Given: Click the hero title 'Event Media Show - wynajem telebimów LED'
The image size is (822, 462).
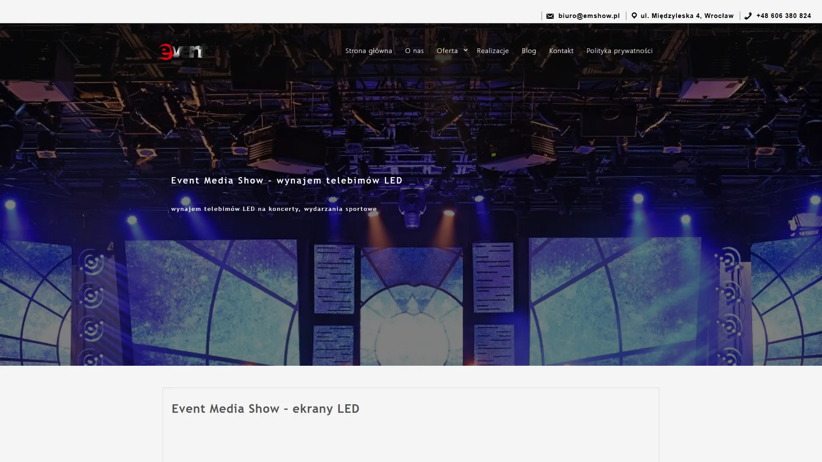Looking at the screenshot, I should pos(287,181).
